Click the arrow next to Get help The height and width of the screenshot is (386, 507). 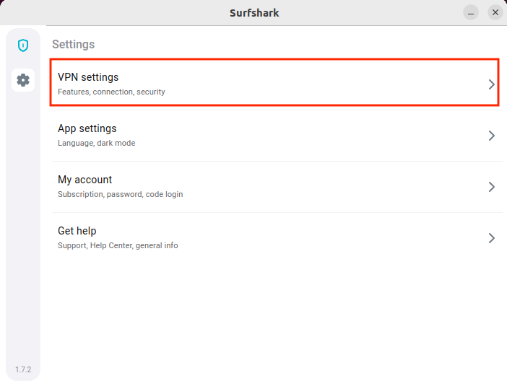(491, 238)
